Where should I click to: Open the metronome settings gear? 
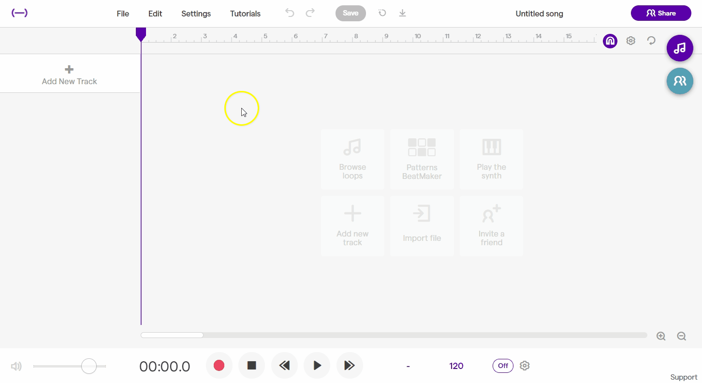(x=525, y=366)
